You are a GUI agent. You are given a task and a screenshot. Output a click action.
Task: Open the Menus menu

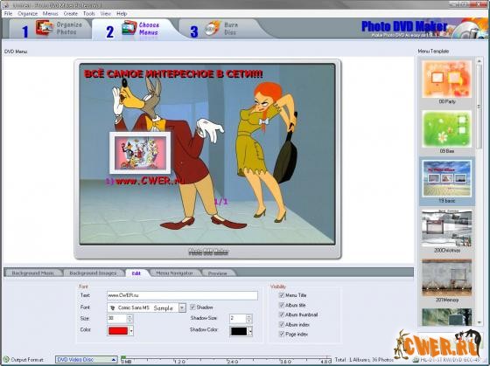click(51, 14)
